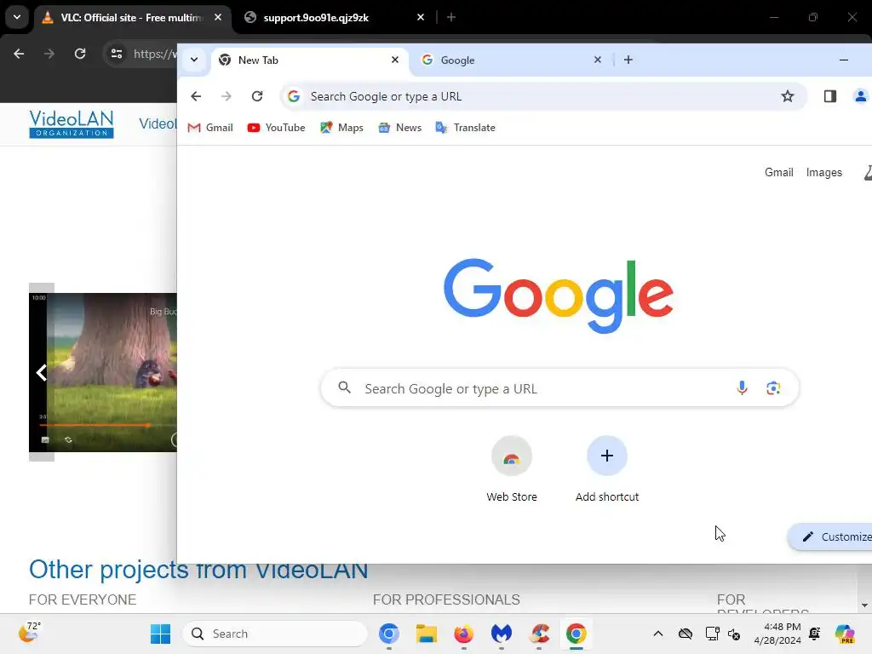The height and width of the screenshot is (654, 872).
Task: Close the Google tab
Action: click(x=597, y=60)
